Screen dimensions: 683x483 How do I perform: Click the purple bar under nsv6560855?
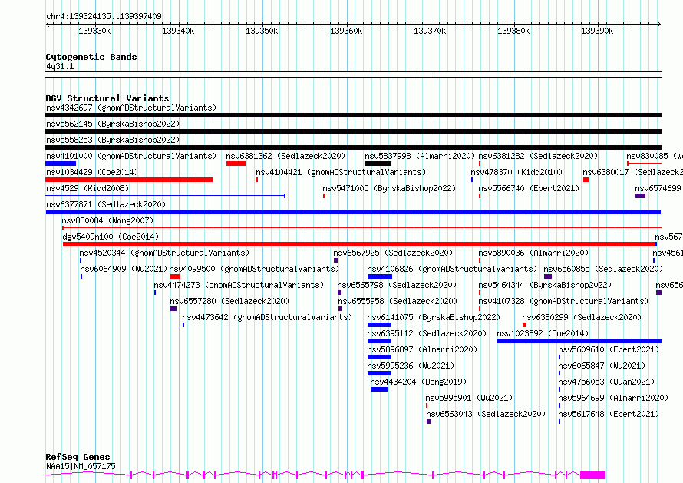pyautogui.click(x=548, y=276)
